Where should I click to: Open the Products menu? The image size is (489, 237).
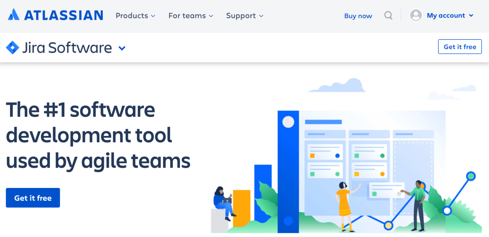(136, 16)
